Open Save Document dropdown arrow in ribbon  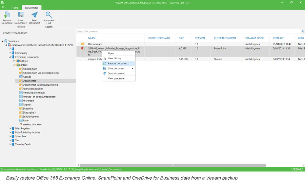point(26,23)
